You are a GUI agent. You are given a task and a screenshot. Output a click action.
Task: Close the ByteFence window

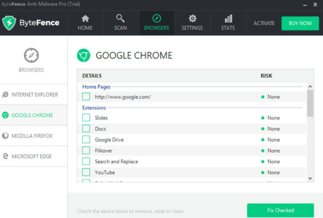(x=315, y=4)
